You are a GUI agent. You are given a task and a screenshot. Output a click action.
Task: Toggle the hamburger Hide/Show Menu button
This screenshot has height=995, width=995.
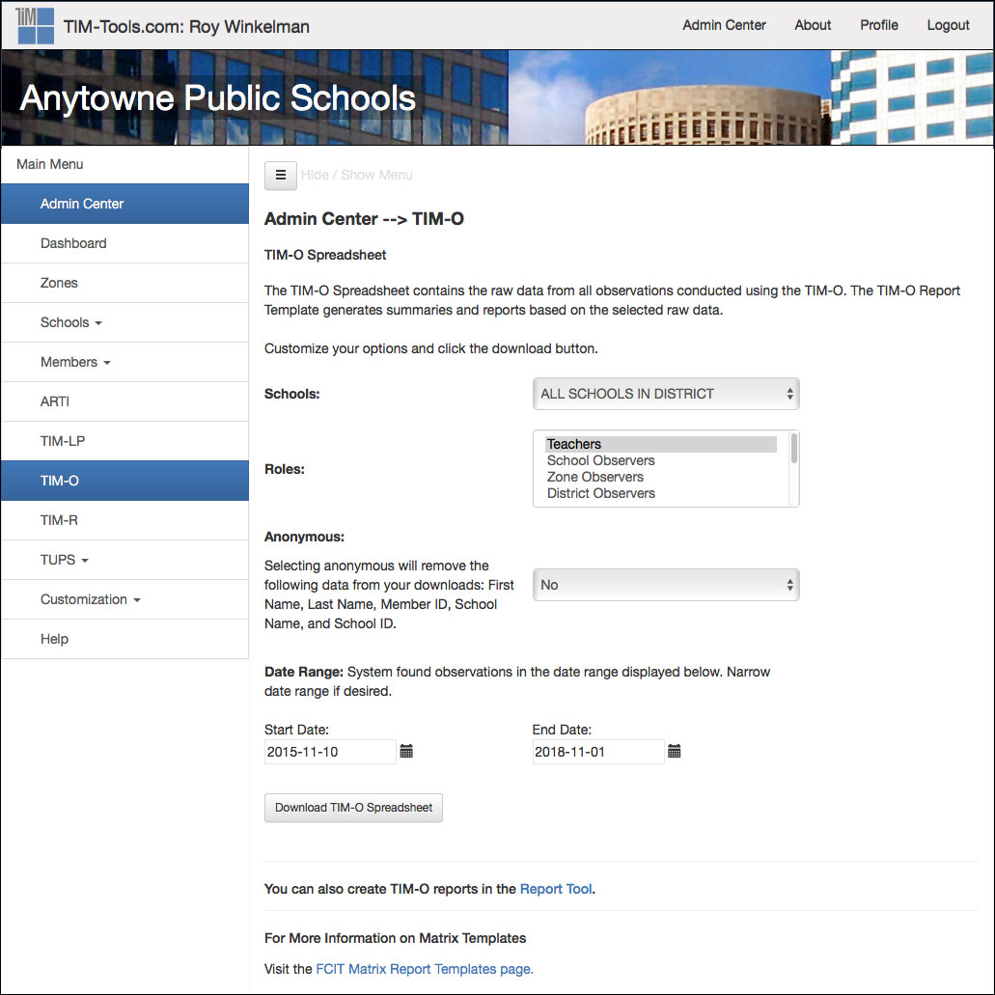tap(281, 175)
